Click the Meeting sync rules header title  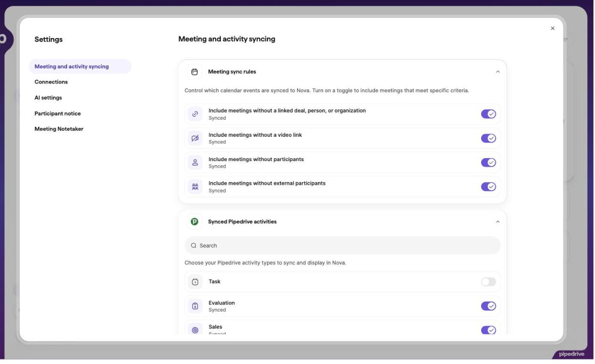tap(232, 72)
